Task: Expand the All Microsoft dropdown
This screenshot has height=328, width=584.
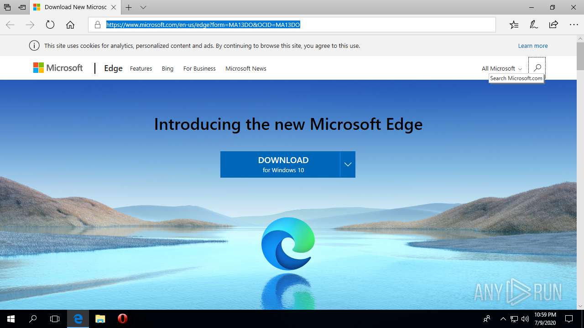Action: click(x=502, y=68)
